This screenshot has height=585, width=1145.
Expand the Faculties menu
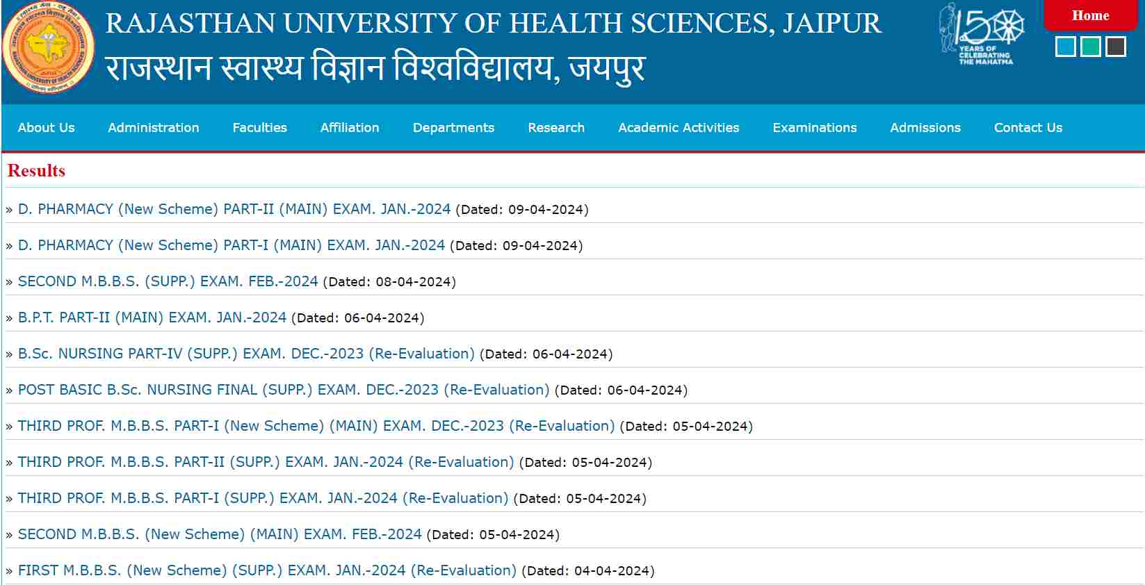259,128
